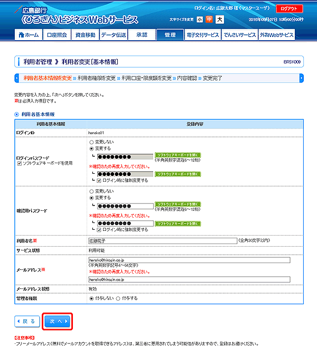Set text size to medium (中)

(209, 20)
